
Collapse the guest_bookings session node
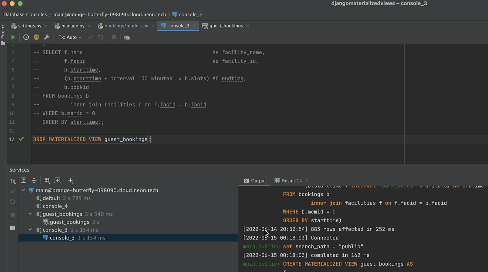pyautogui.click(x=30, y=214)
